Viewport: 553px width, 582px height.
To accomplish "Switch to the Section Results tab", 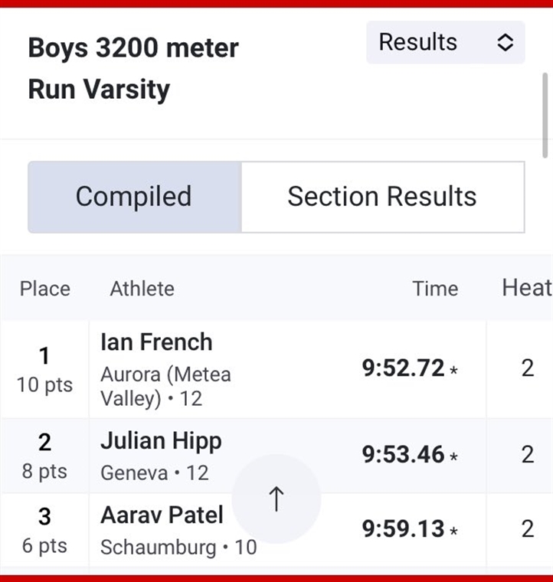I will [x=383, y=197].
